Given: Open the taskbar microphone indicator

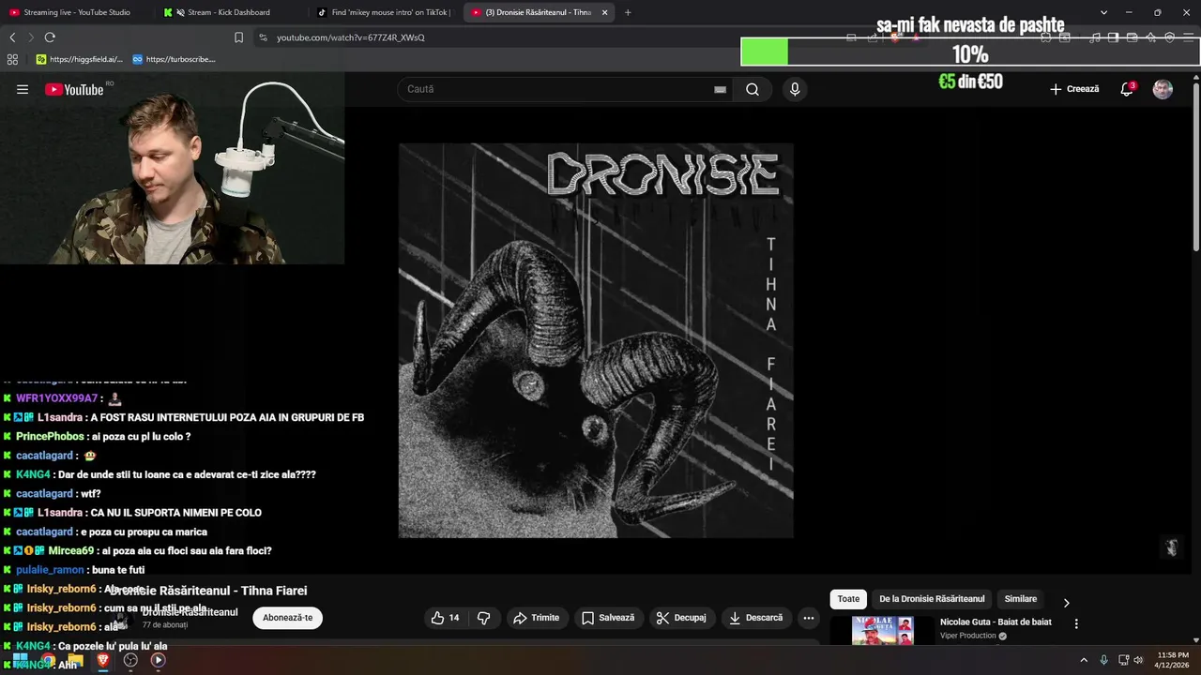Looking at the screenshot, I should click(x=1103, y=660).
